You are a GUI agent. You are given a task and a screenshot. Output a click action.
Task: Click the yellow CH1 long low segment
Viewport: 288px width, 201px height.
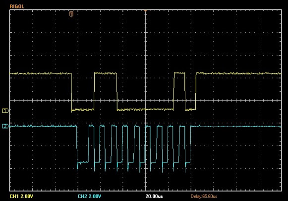coord(145,110)
